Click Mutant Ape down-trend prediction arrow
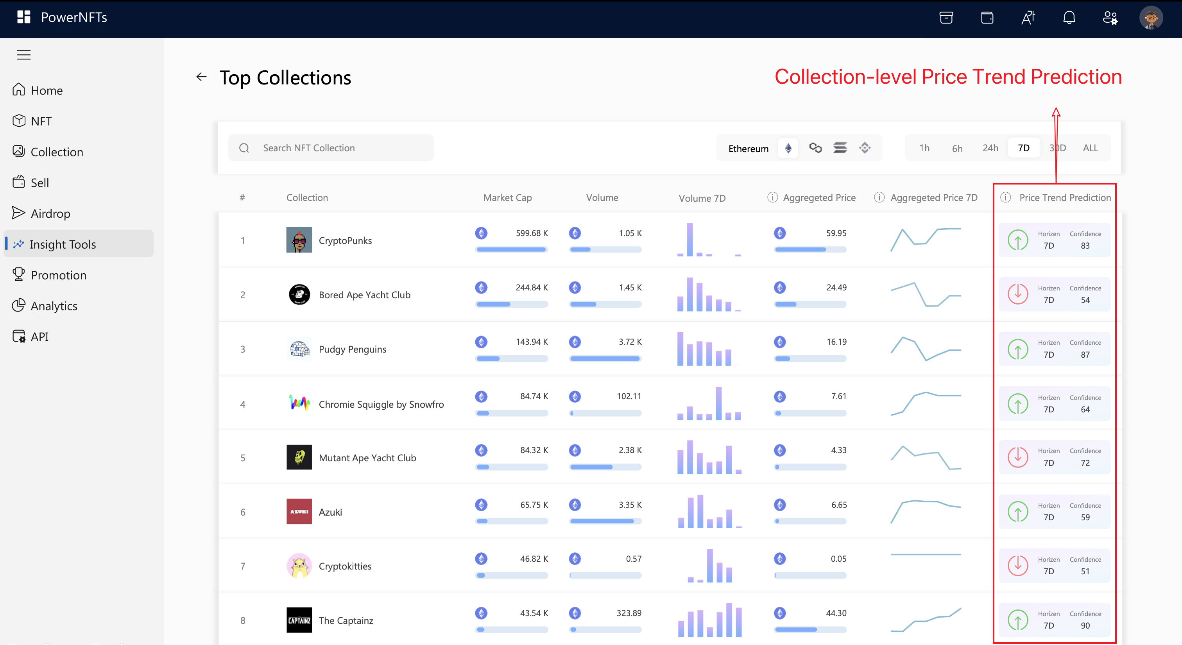This screenshot has width=1182, height=645. [1018, 457]
